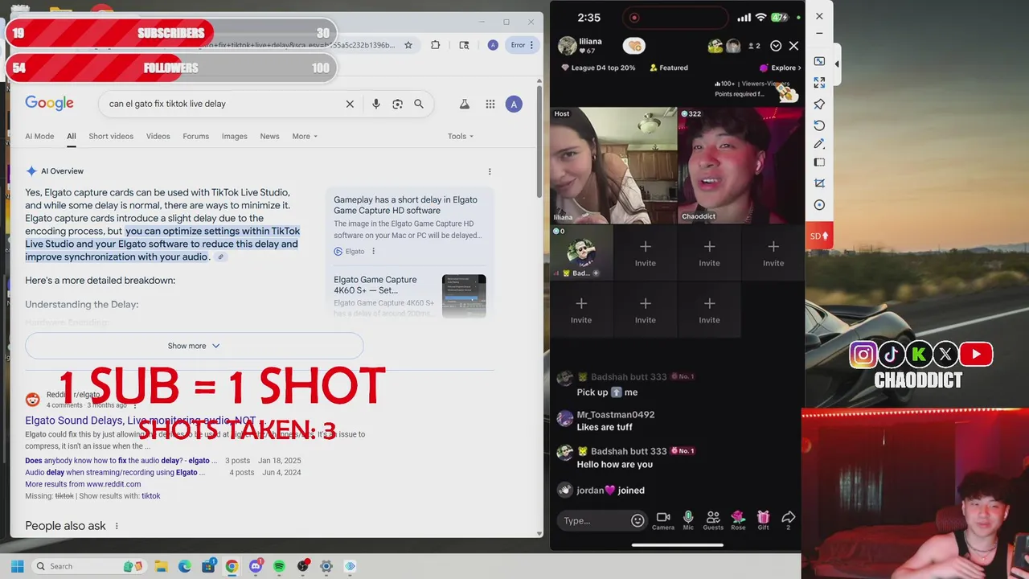Open Does anybody know how to fix audio delay
This screenshot has width=1029, height=579.
121,461
